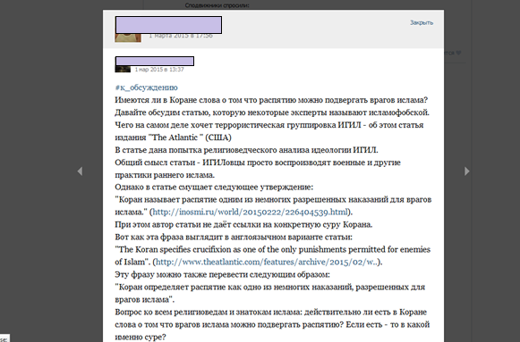Open the reposter's avatar in the header
The height and width of the screenshot is (342, 520).
[128, 38]
